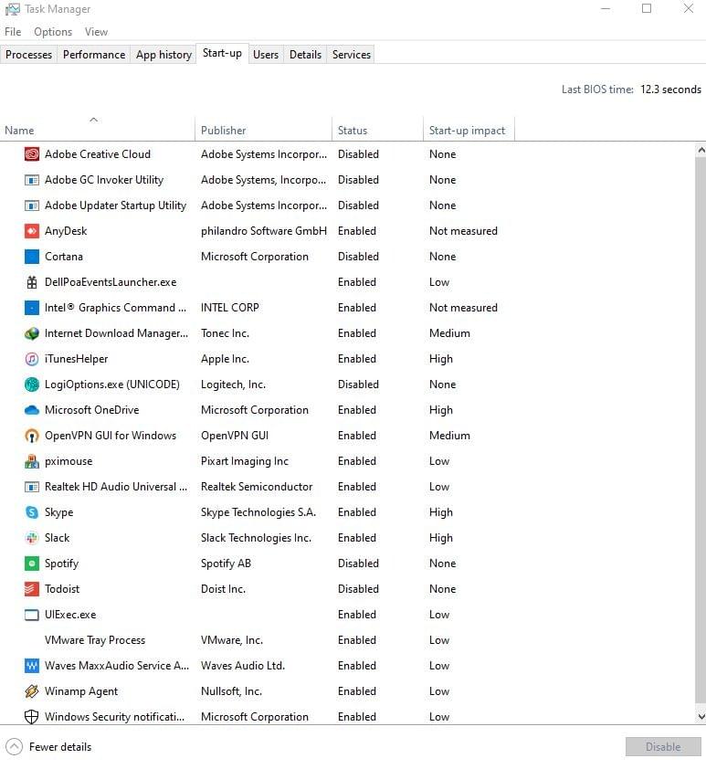Click the Tonec Inc. publisher cell
The width and height of the screenshot is (706, 769).
coord(225,333)
